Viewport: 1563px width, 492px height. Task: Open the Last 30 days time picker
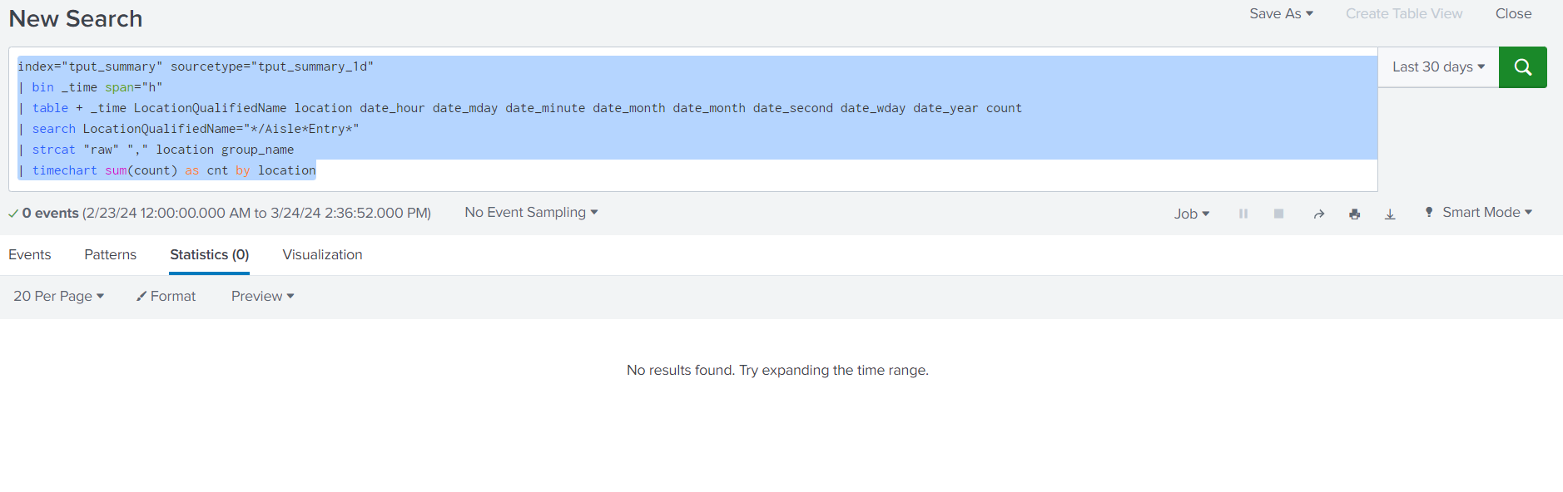[x=1437, y=67]
